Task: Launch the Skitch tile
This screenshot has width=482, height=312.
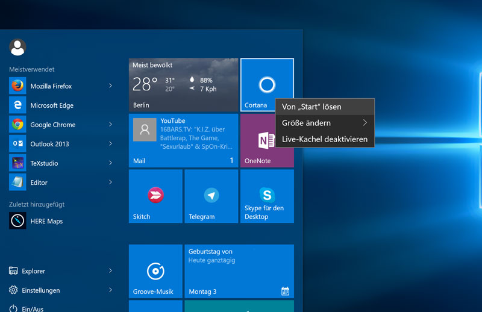Action: (155, 196)
